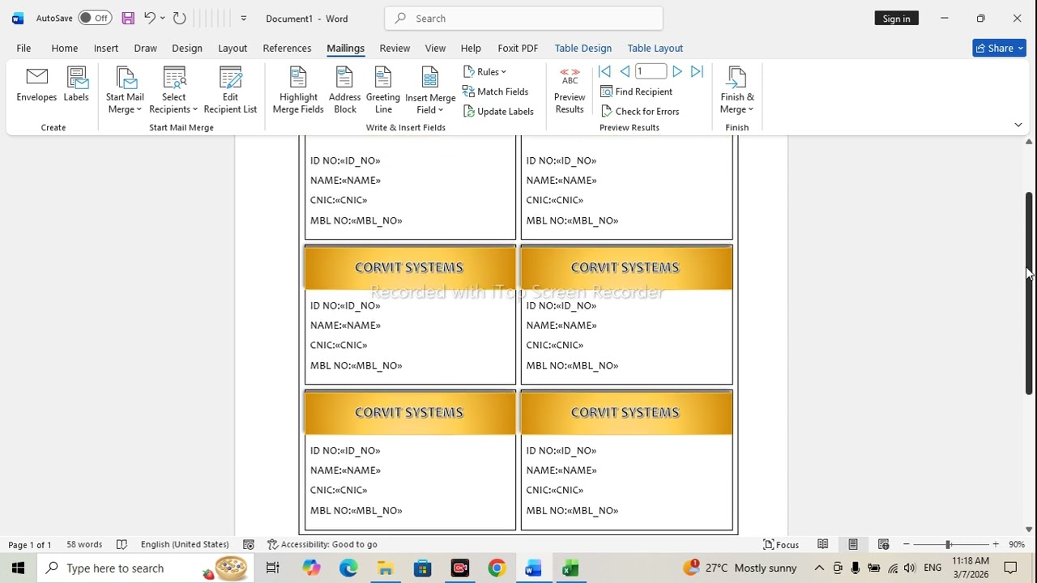Open the Table Layout tab
The height and width of the screenshot is (583, 1037).
point(655,48)
